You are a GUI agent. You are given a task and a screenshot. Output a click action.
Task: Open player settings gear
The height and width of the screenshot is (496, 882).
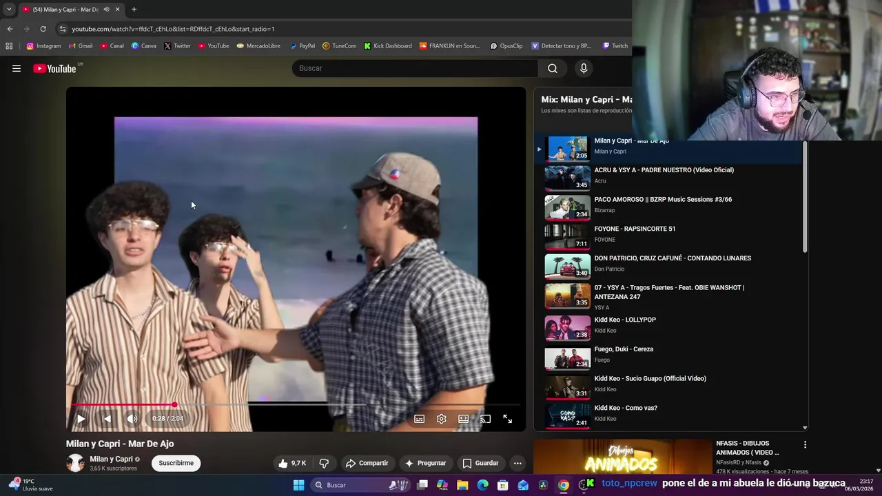pyautogui.click(x=442, y=418)
